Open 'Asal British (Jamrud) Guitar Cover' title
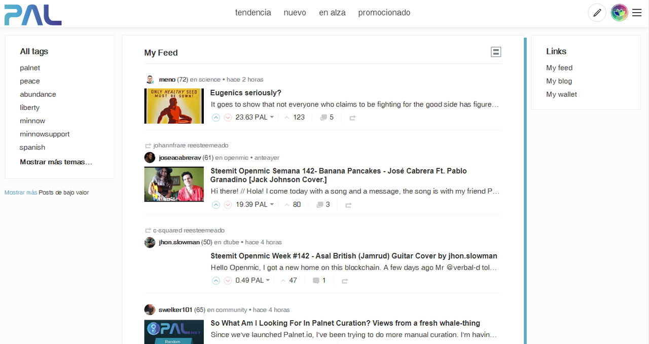The image size is (649, 344). tap(354, 256)
